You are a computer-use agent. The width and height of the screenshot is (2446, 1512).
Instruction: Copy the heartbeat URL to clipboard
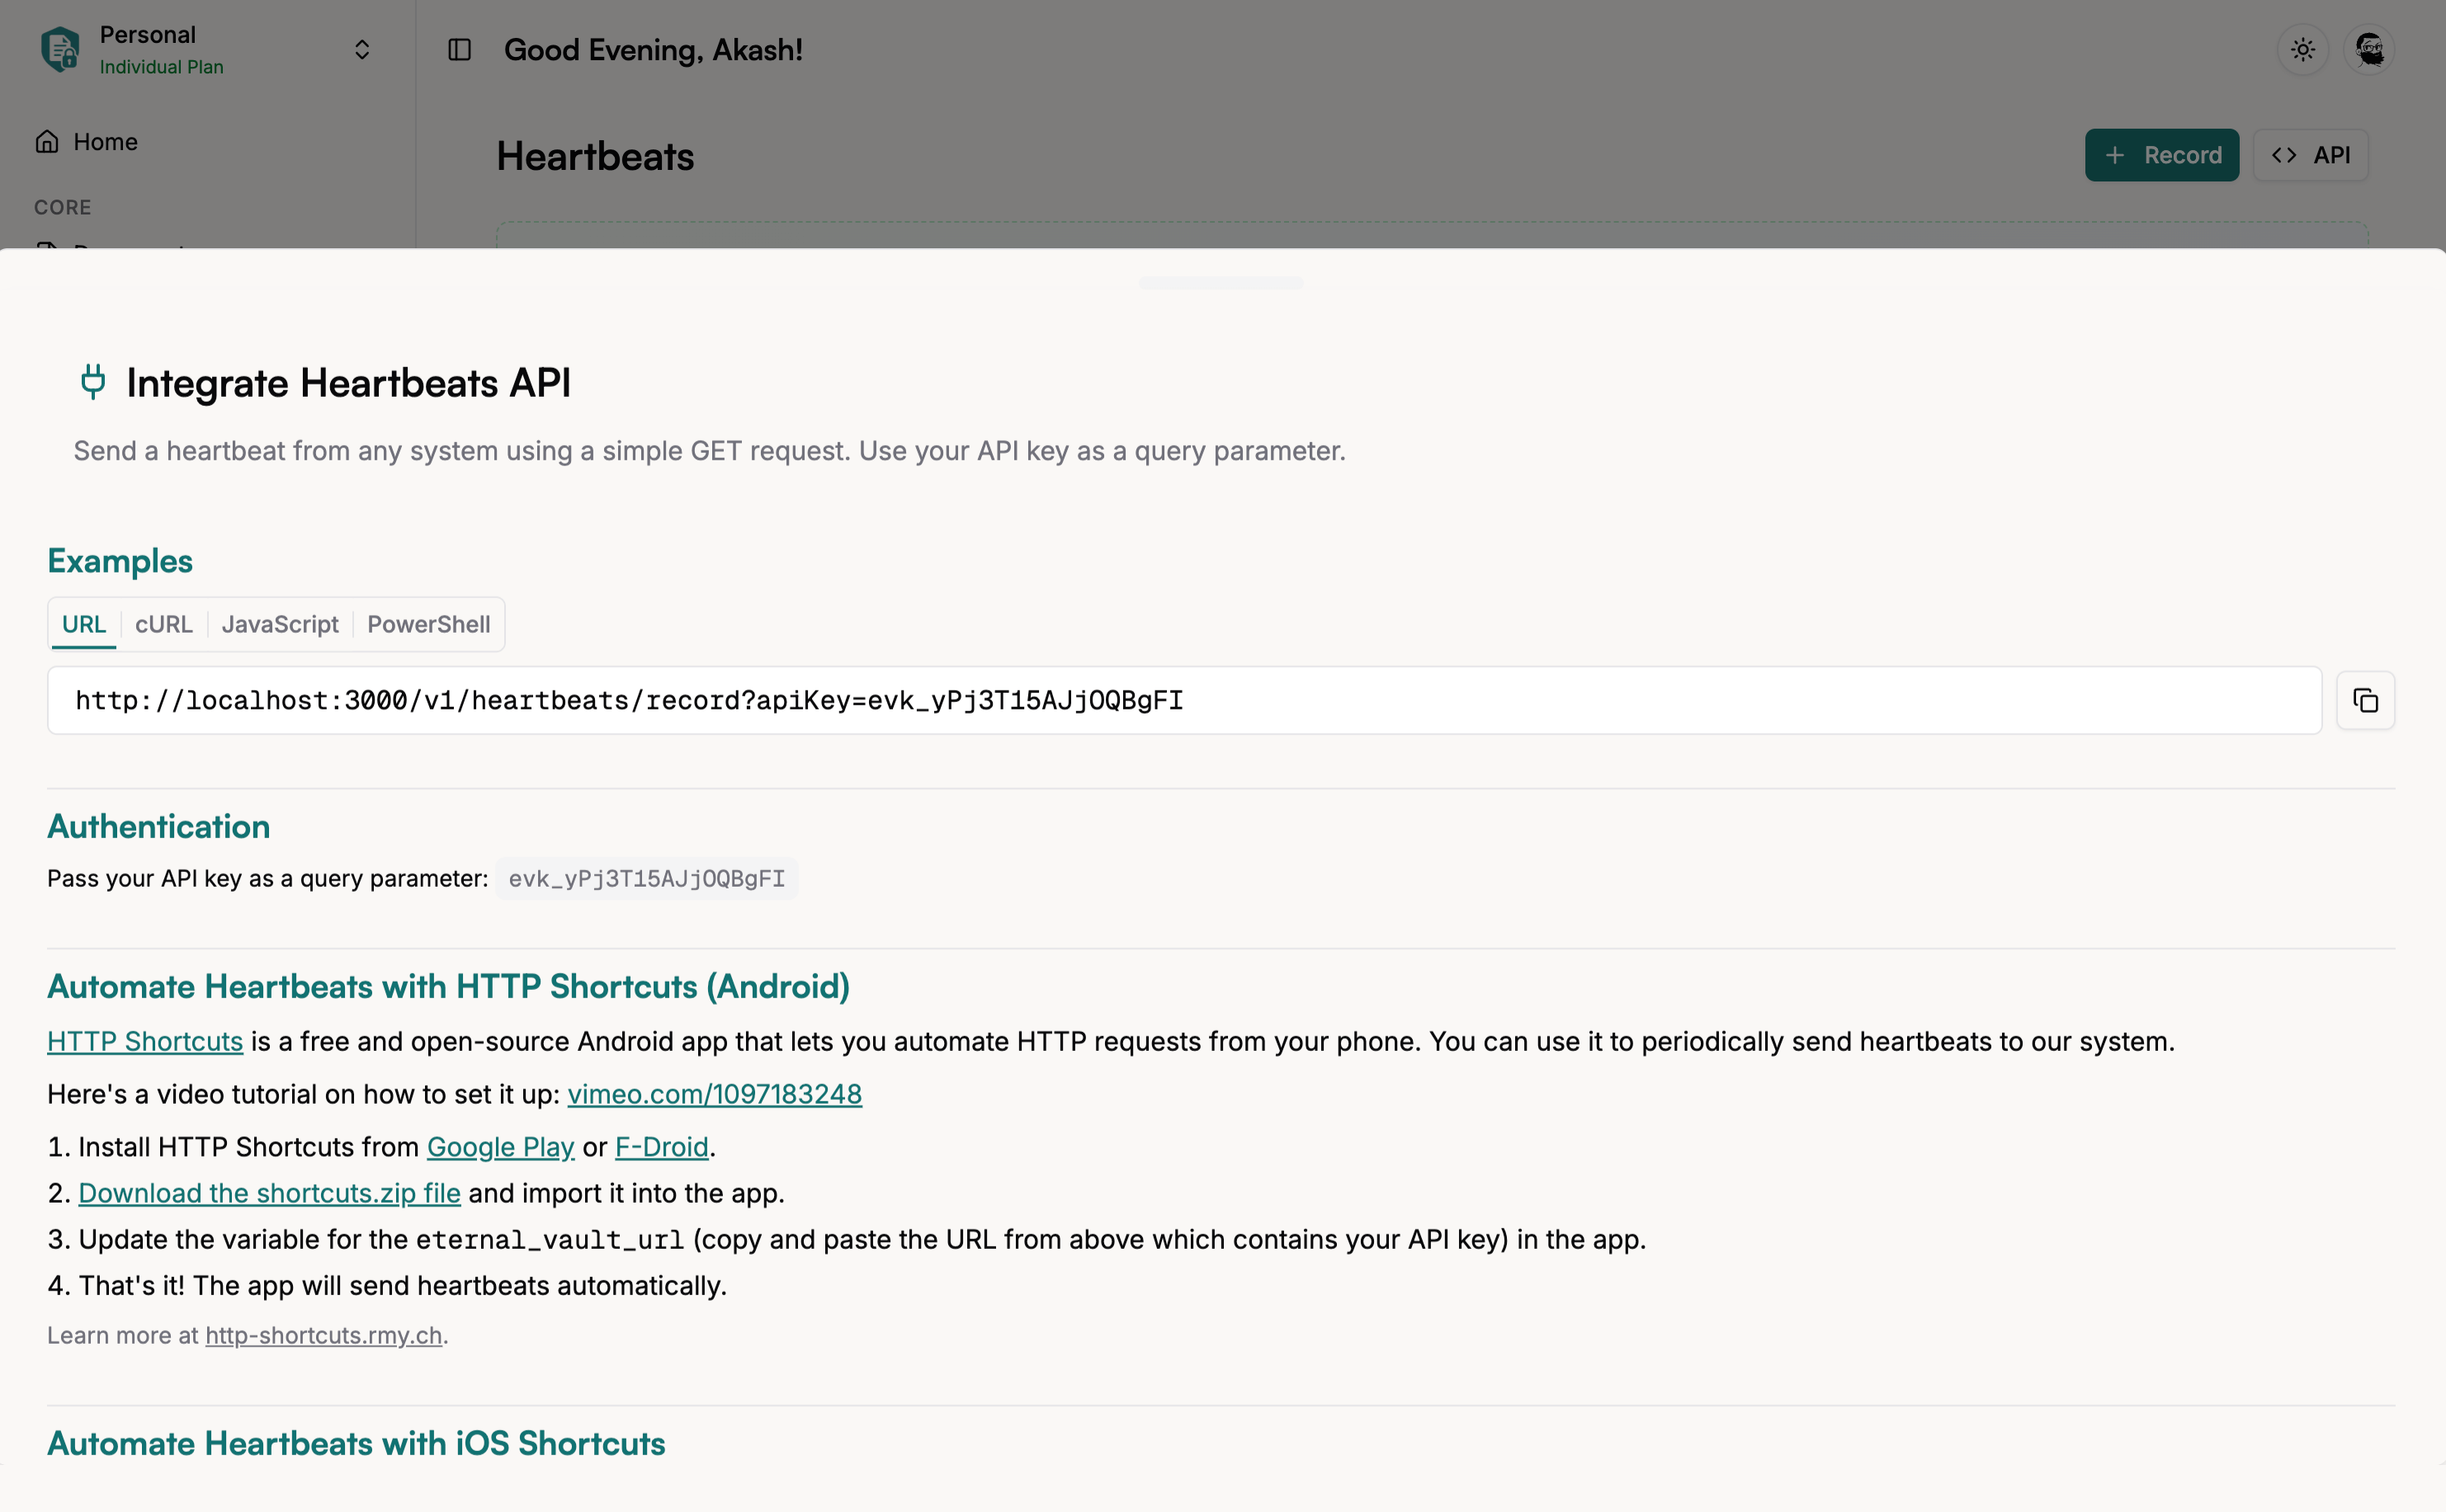point(2364,700)
